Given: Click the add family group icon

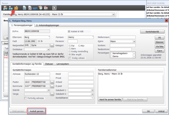Looking at the screenshot, I should coord(5,8).
